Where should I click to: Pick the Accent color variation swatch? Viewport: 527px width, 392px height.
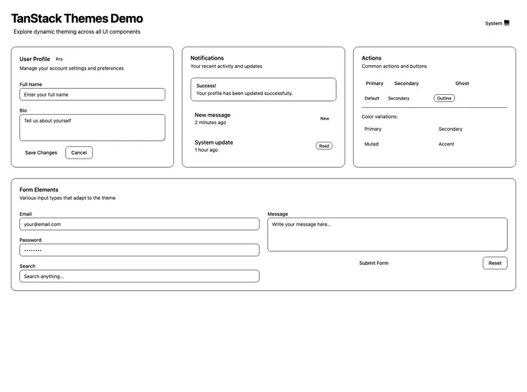pos(472,144)
